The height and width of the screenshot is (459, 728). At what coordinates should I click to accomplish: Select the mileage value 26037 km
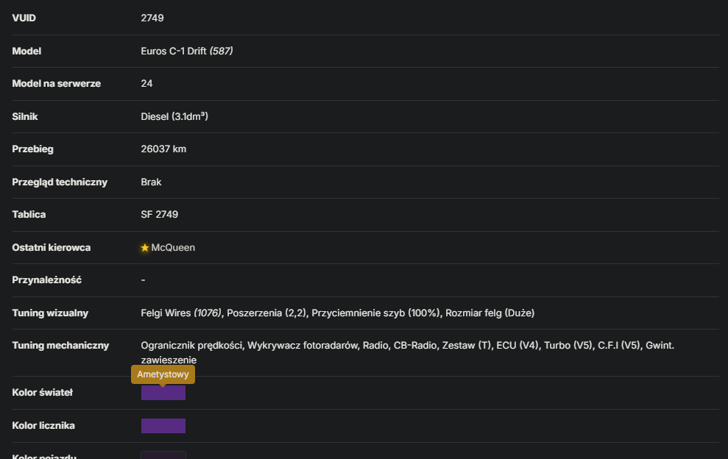pos(163,149)
